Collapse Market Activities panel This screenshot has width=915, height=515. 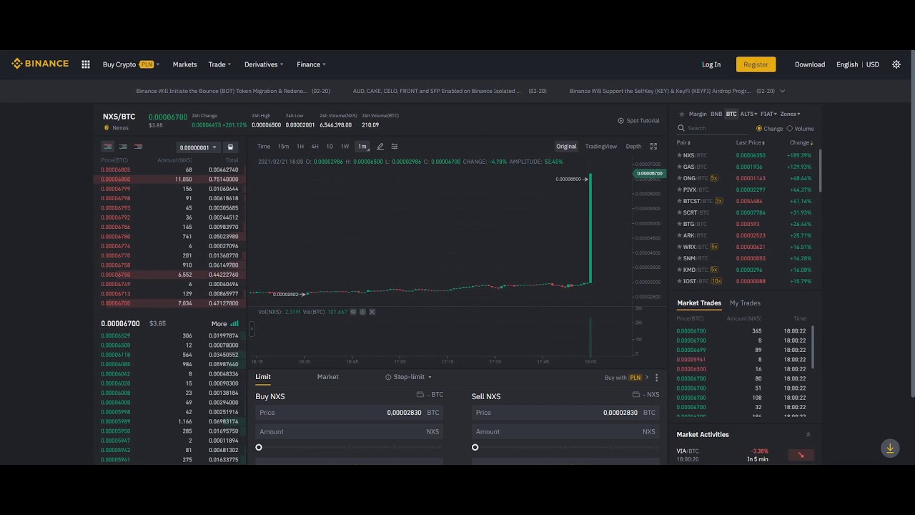pos(808,434)
